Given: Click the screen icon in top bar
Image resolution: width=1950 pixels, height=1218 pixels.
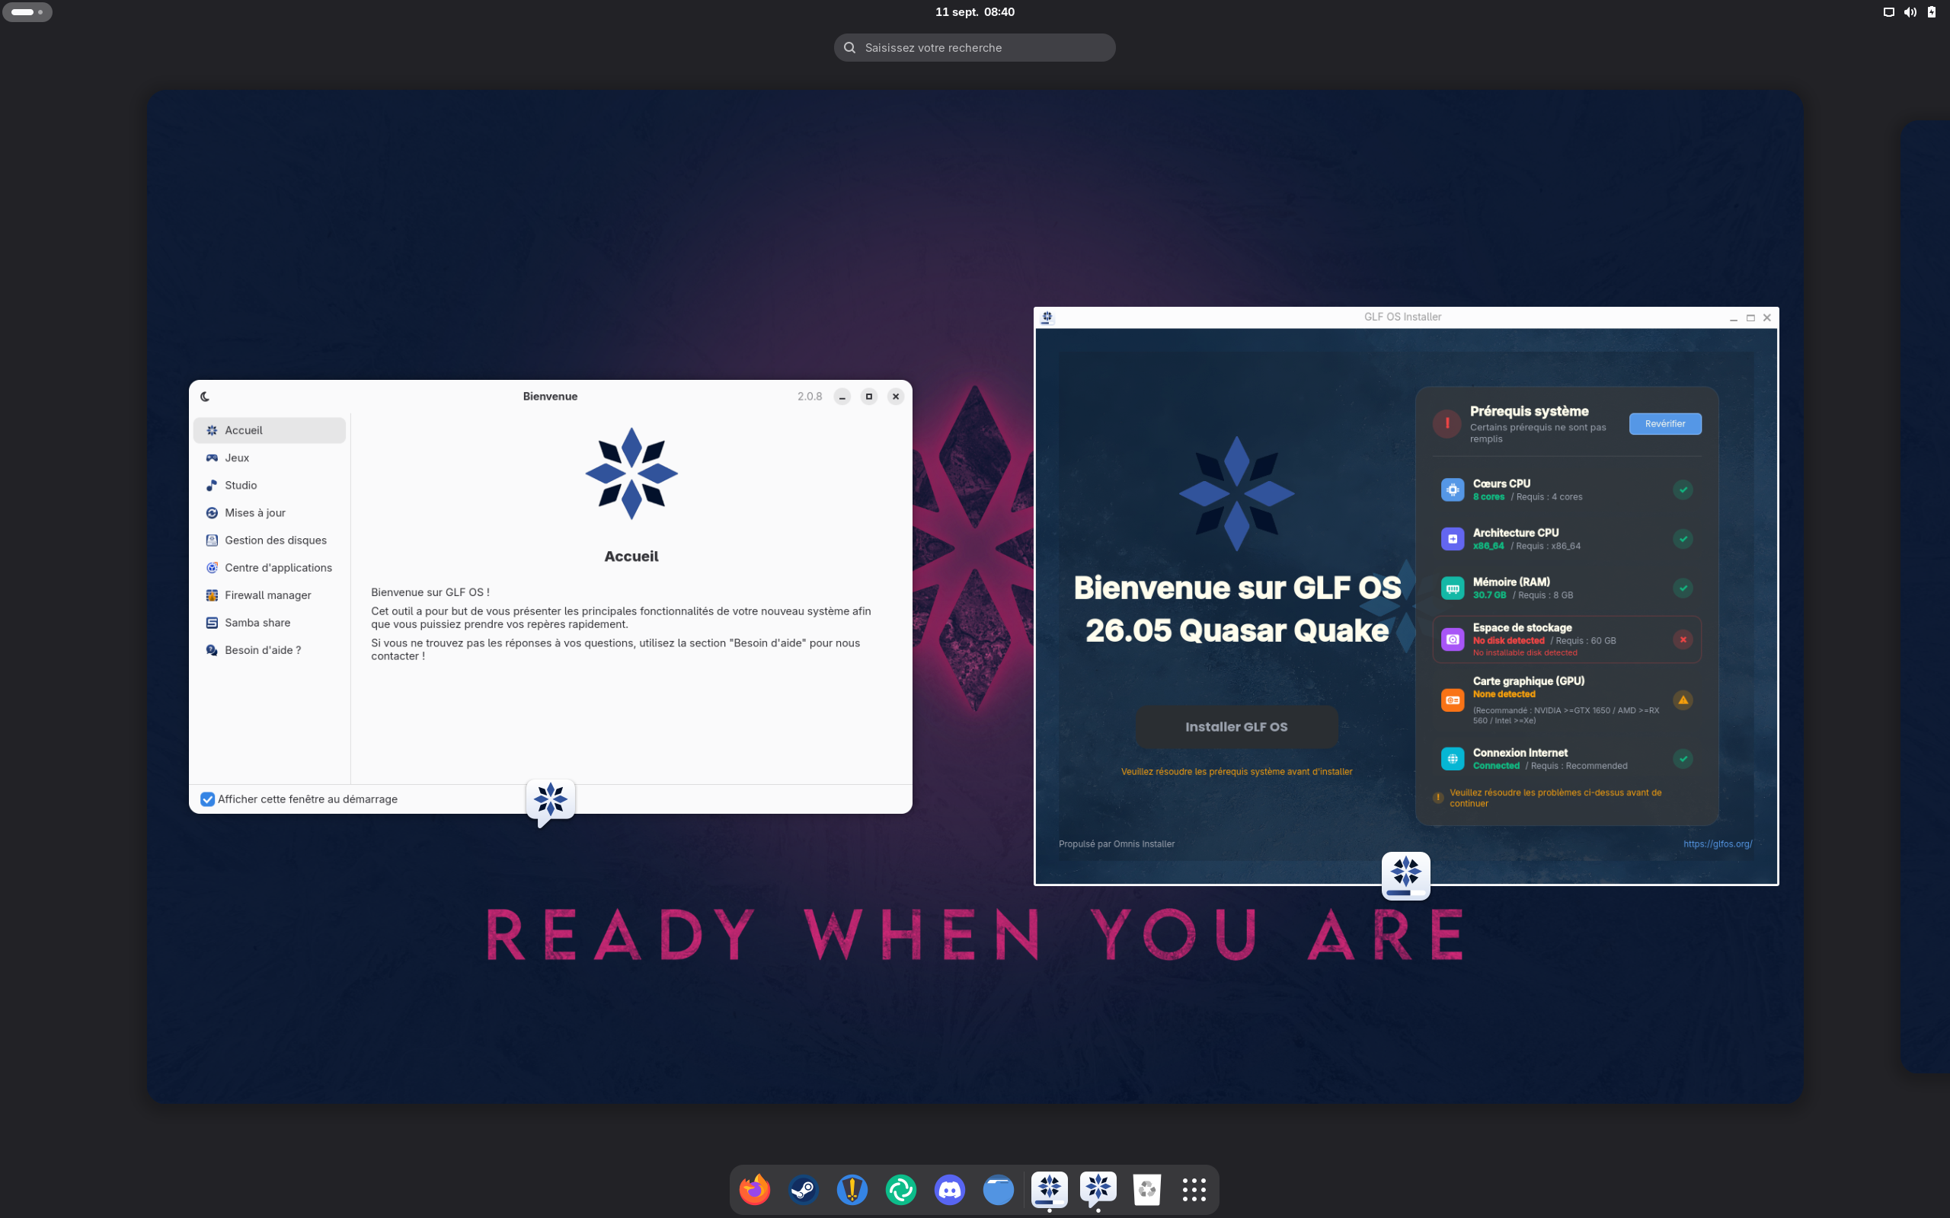Looking at the screenshot, I should click(x=1888, y=12).
